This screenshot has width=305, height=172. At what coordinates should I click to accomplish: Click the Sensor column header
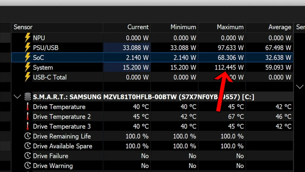pyautogui.click(x=57, y=27)
